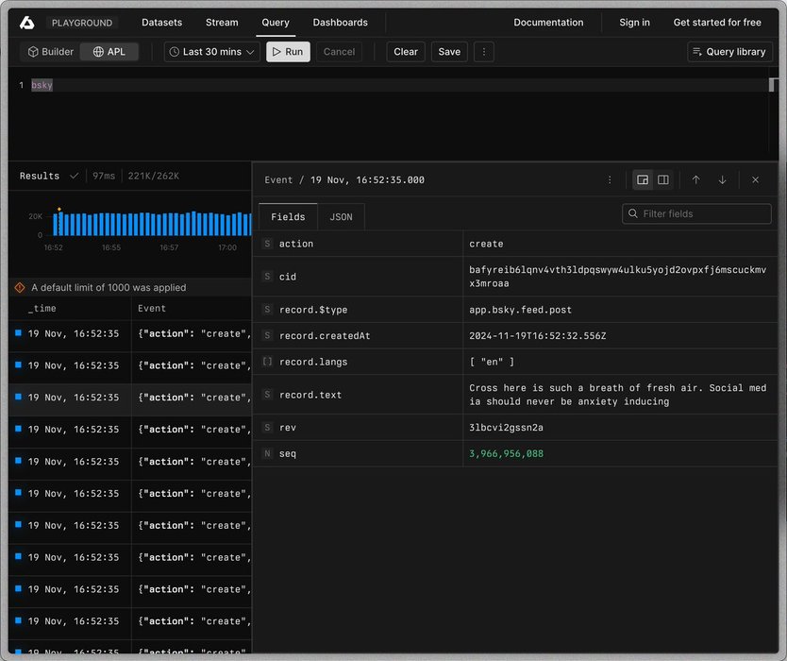This screenshot has height=661, width=787.
Task: Open the Last 30 mins time range dropdown
Action: click(211, 52)
